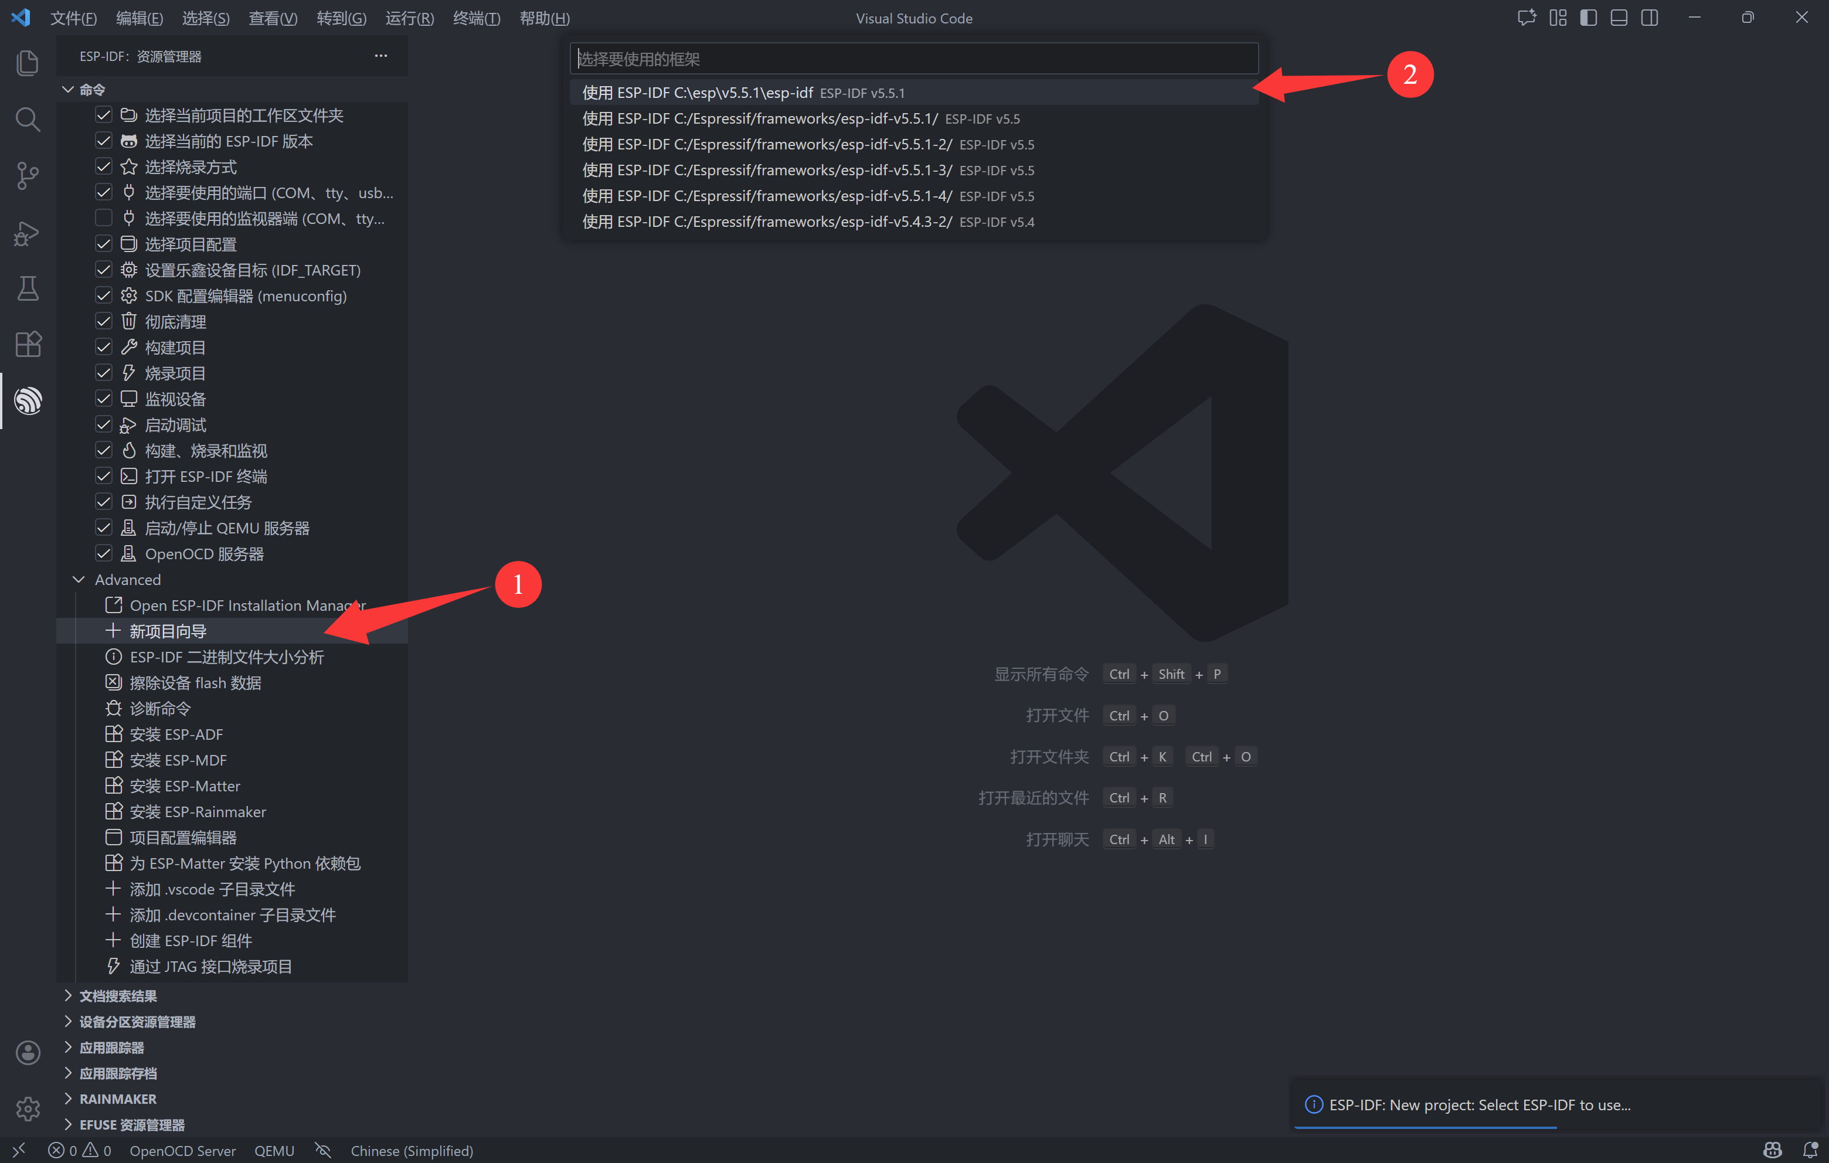
Task: Toggle secondary side bar layout icon
Action: click(x=1649, y=18)
